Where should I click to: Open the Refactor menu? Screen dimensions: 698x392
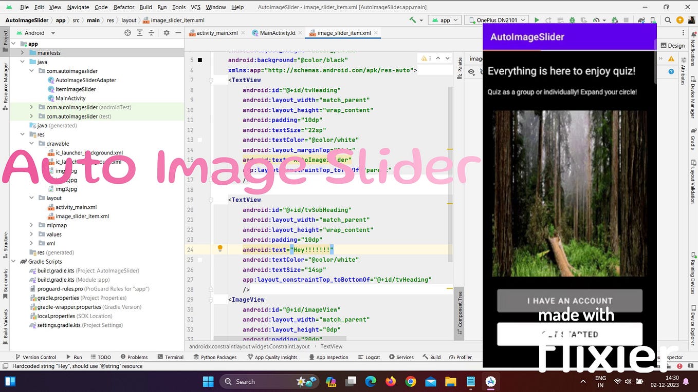[x=123, y=7]
